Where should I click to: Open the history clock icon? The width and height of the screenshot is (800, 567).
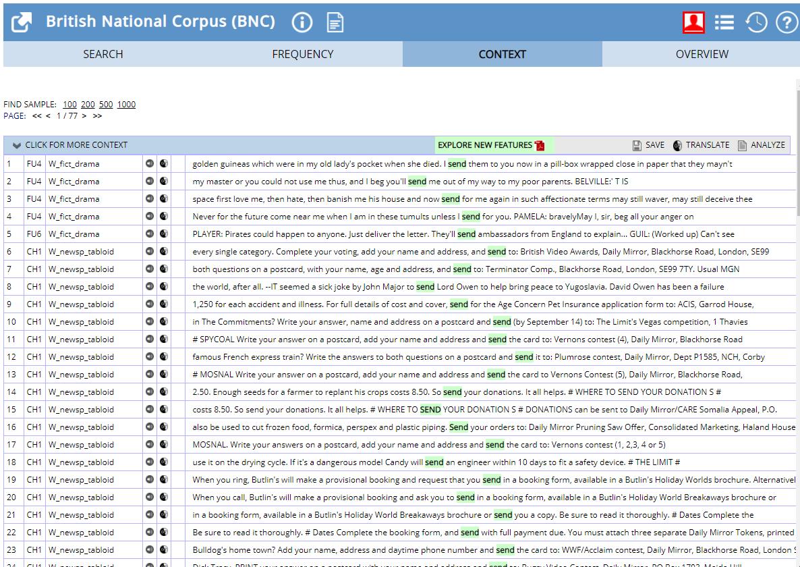tap(756, 22)
